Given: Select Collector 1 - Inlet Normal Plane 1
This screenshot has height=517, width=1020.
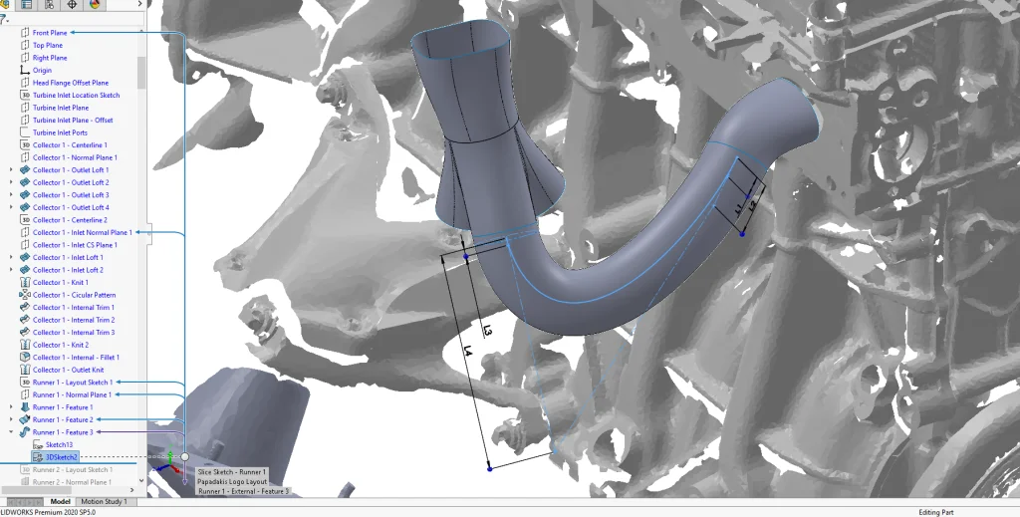Looking at the screenshot, I should pos(82,232).
